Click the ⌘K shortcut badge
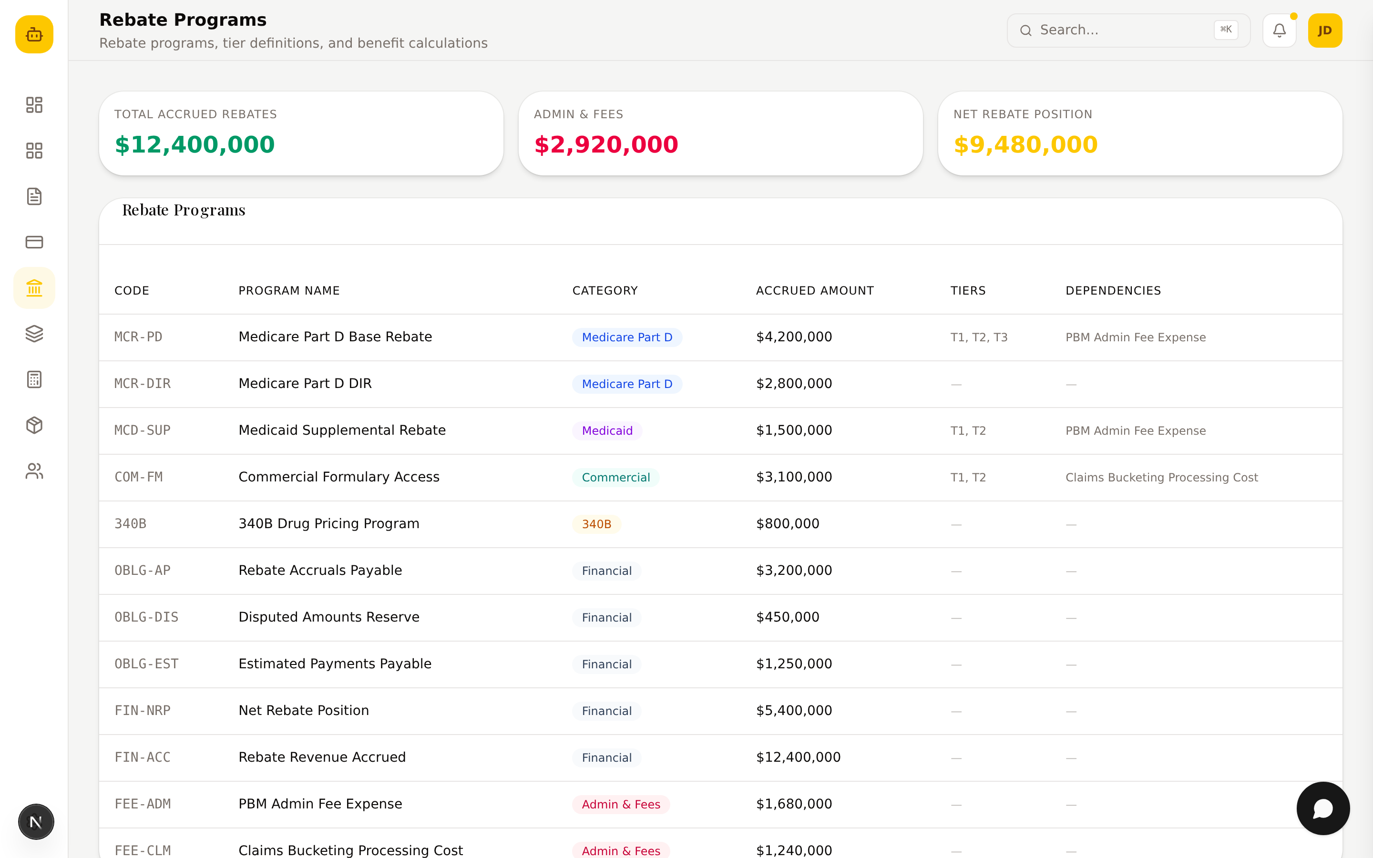The width and height of the screenshot is (1373, 858). [1226, 30]
